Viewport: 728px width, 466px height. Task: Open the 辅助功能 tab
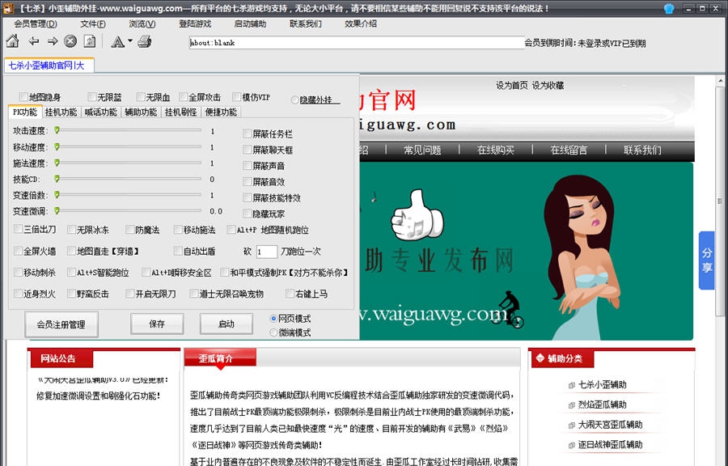click(x=141, y=112)
